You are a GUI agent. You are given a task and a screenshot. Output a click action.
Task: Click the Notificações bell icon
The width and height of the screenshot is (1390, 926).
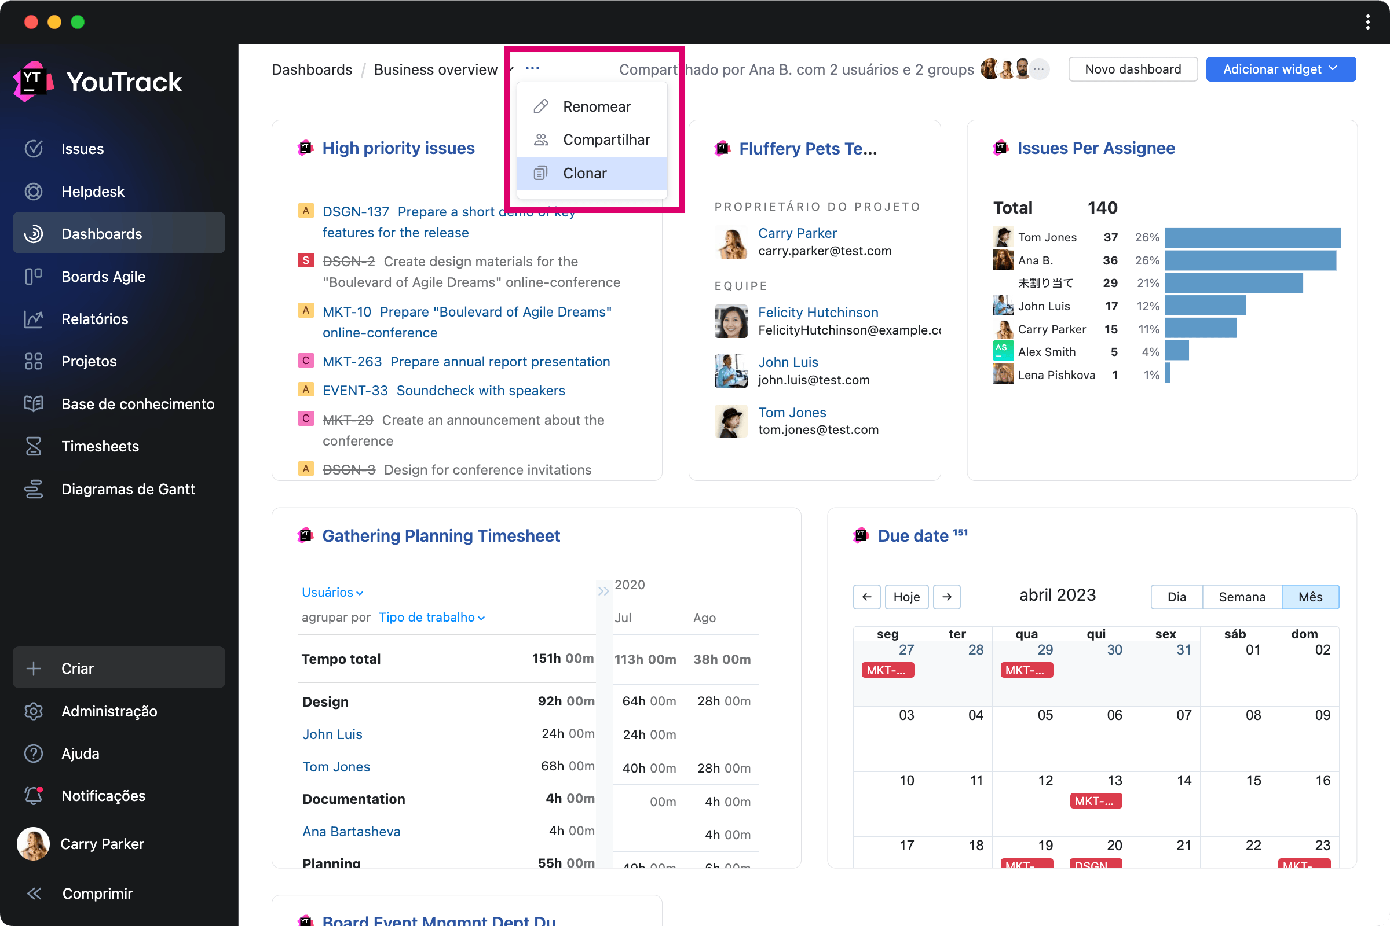(34, 795)
